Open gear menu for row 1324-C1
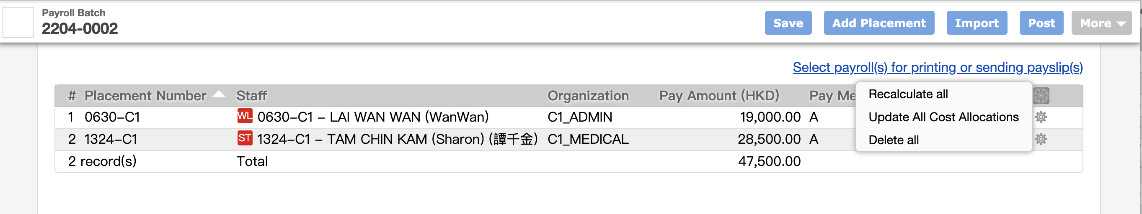The height and width of the screenshot is (214, 1142). coord(1041,139)
